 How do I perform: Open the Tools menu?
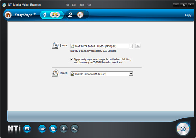[81, 5]
